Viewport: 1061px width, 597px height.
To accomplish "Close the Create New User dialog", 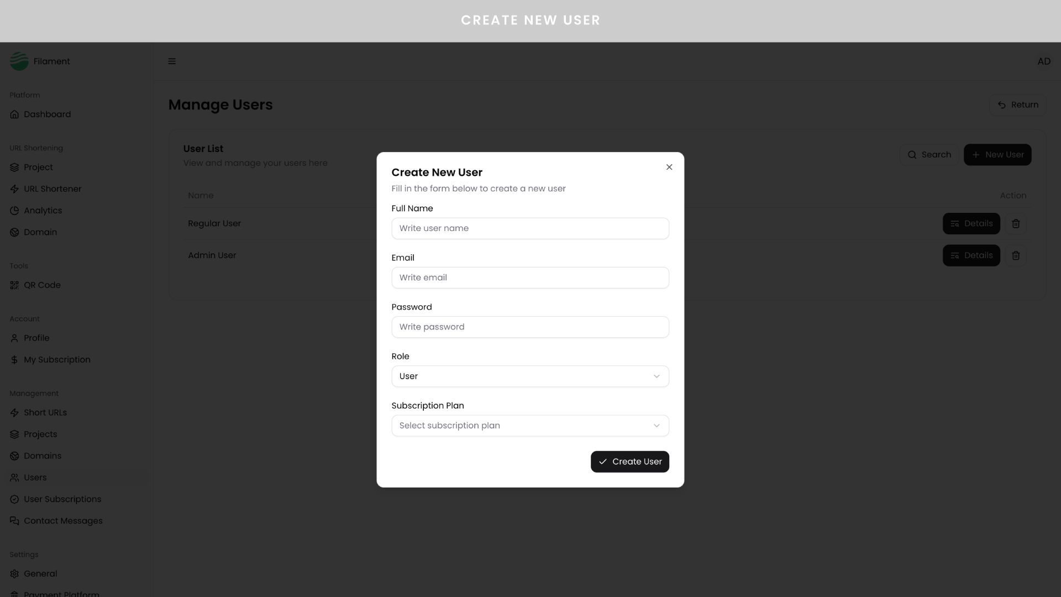I will (669, 167).
